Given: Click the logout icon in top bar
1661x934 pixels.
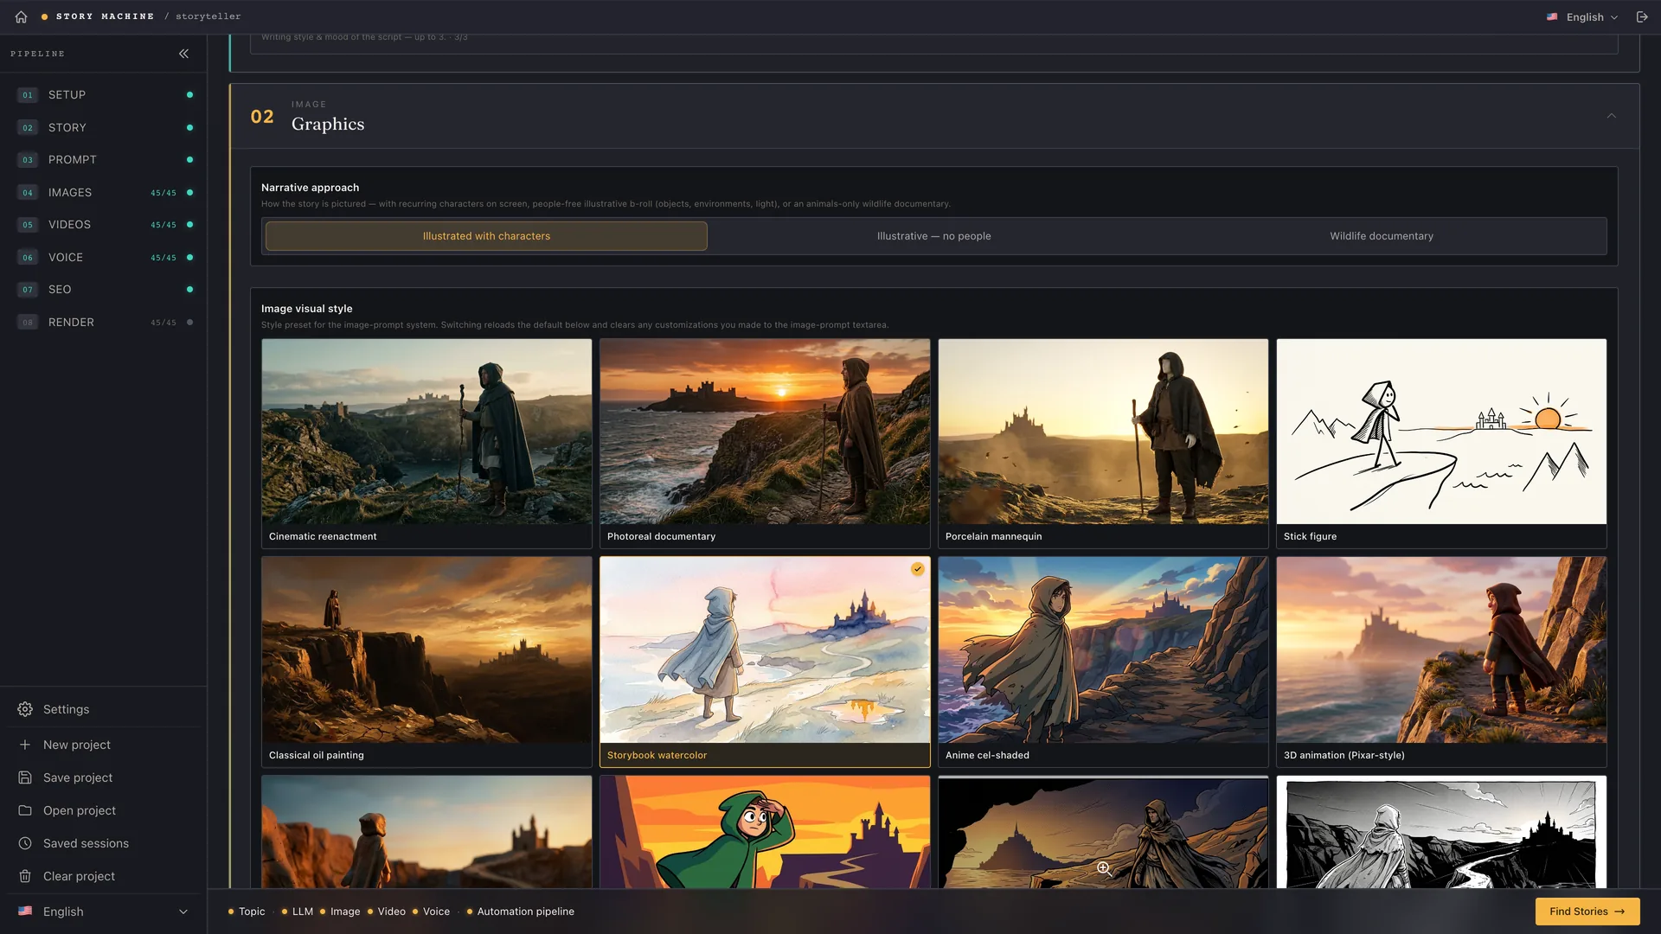Looking at the screenshot, I should click(1642, 16).
